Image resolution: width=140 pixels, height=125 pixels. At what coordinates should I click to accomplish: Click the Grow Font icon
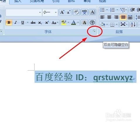62,12
